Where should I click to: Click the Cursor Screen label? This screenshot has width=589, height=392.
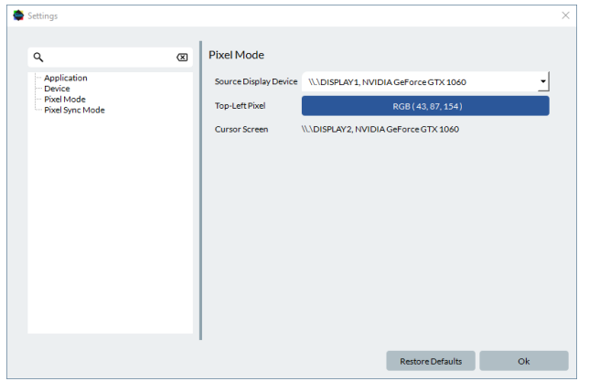point(241,130)
